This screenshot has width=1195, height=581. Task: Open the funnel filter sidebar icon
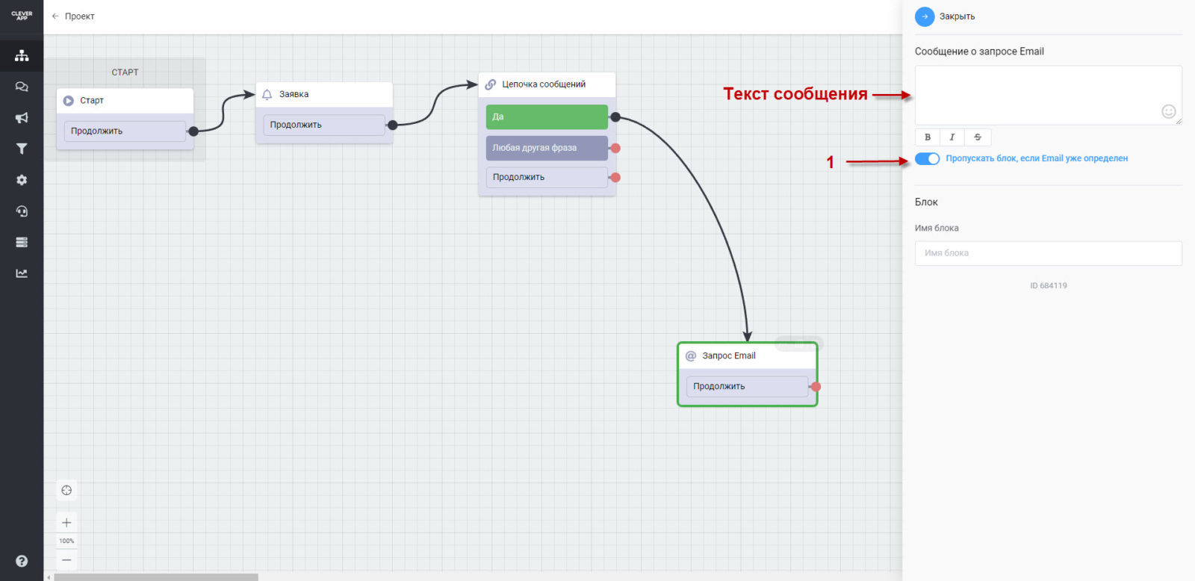click(x=22, y=149)
